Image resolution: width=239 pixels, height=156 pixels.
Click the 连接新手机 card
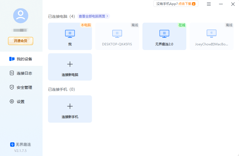(x=70, y=109)
